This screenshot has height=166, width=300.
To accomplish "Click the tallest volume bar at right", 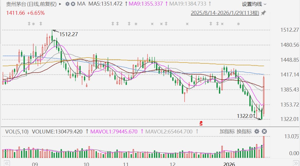I will click(x=264, y=147).
